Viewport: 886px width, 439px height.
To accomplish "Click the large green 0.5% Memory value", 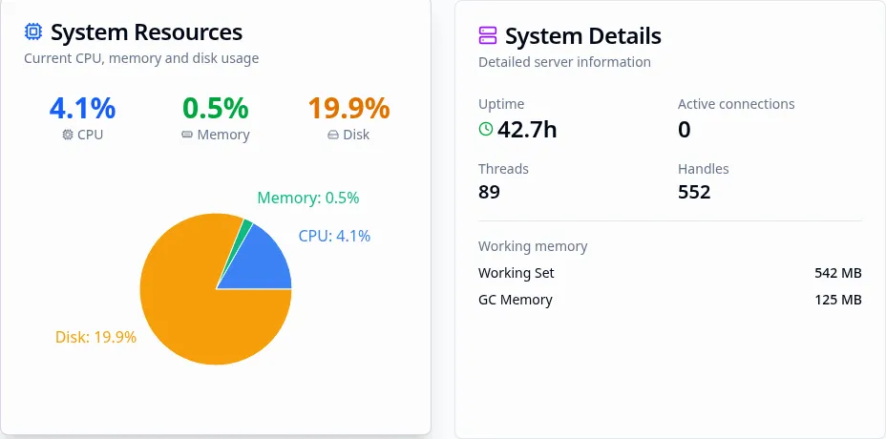I will click(215, 108).
